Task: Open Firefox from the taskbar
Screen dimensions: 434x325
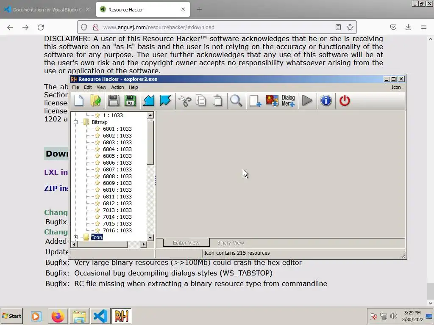Action: [x=58, y=316]
